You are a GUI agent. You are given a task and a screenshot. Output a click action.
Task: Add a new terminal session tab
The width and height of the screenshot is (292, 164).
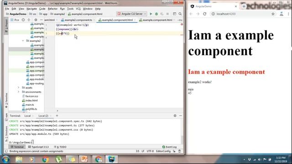coord(57,116)
